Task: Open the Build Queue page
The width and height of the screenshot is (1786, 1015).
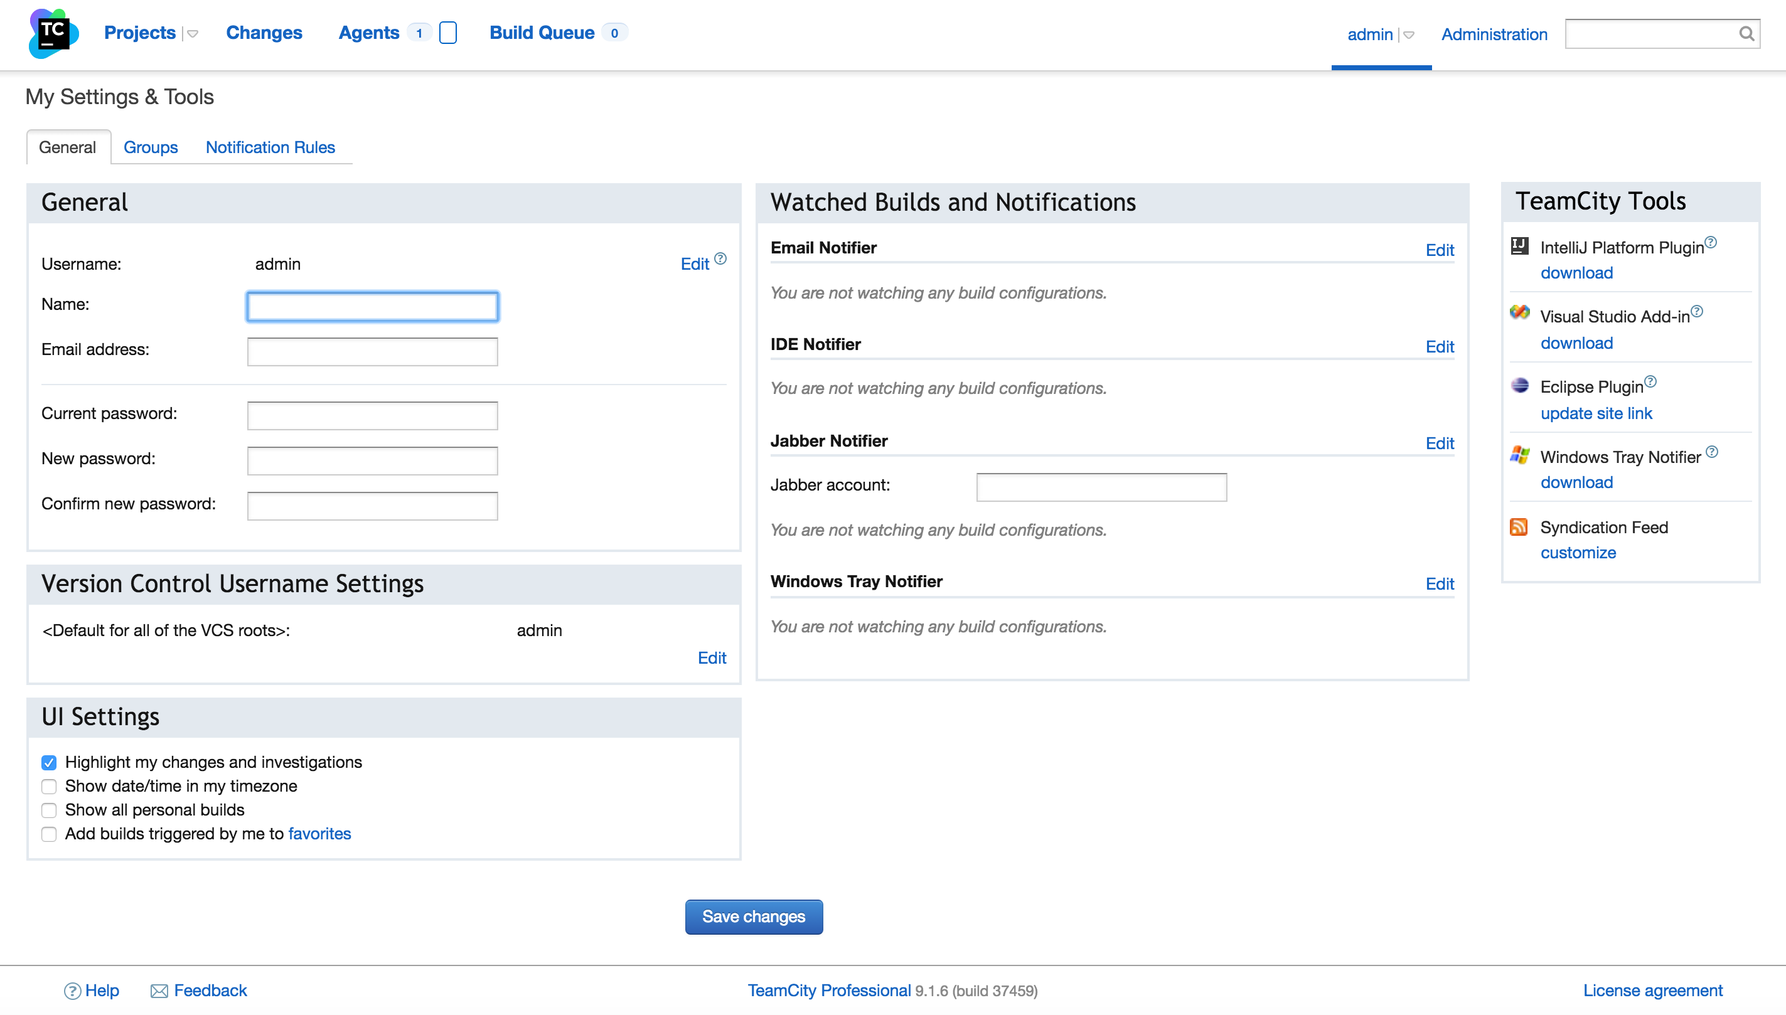Action: coord(542,33)
